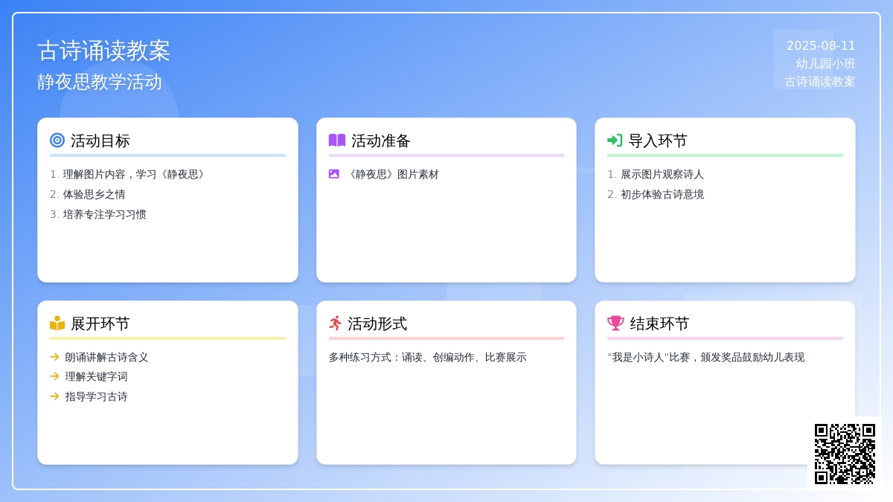893x502 pixels.
Task: Click the 活动形式 card heading
Action: [377, 324]
